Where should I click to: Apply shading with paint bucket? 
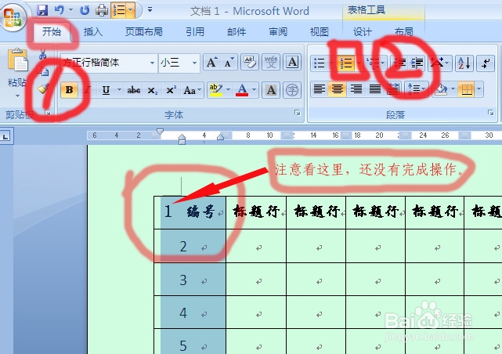pyautogui.click(x=441, y=89)
